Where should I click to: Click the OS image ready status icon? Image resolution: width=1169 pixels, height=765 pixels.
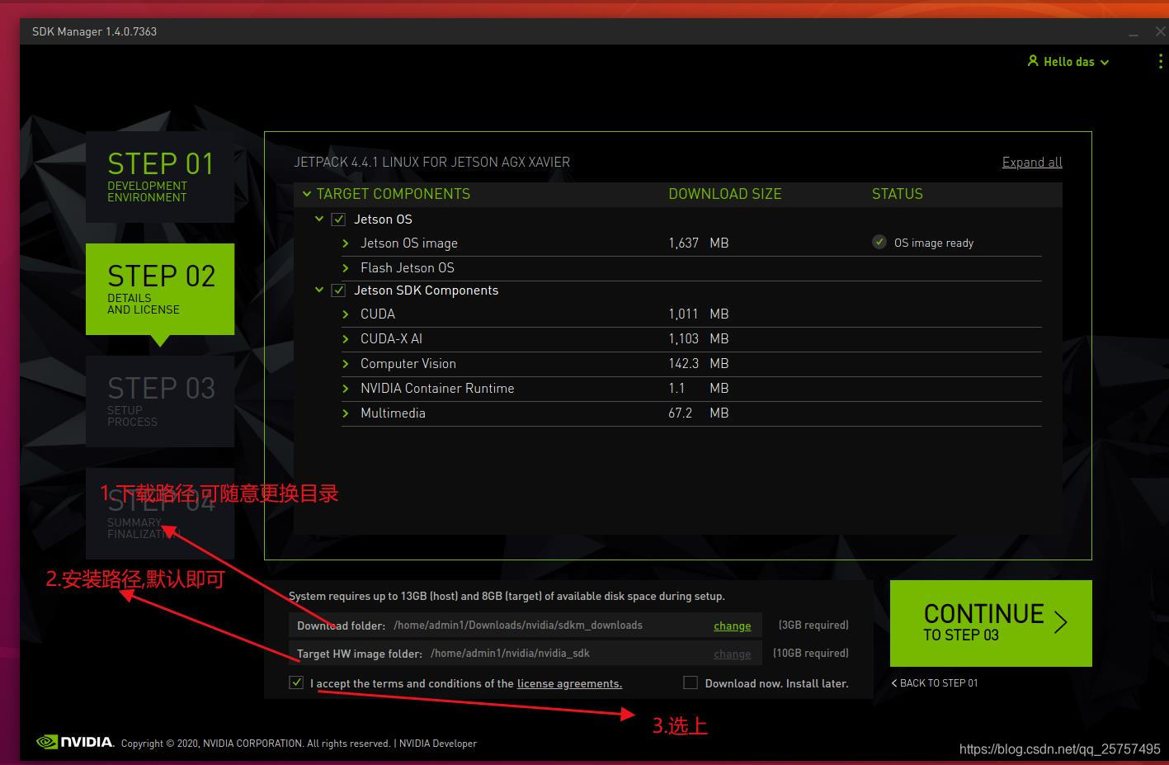[x=879, y=242]
